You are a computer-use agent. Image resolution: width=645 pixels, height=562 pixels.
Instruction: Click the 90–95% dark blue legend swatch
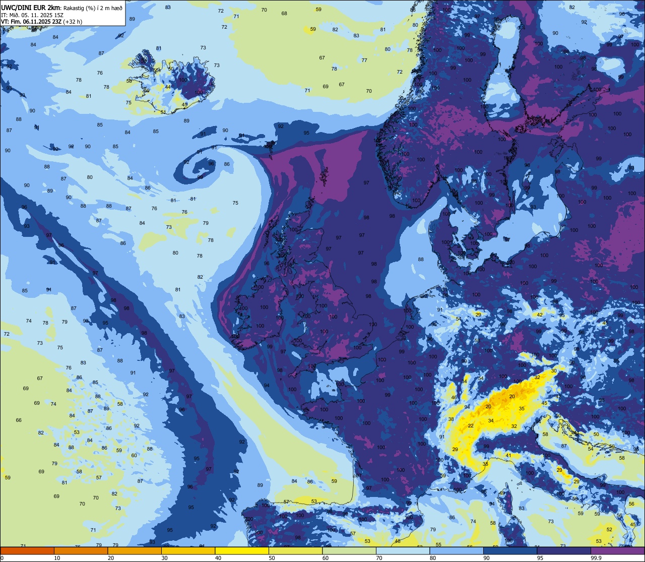pos(510,550)
